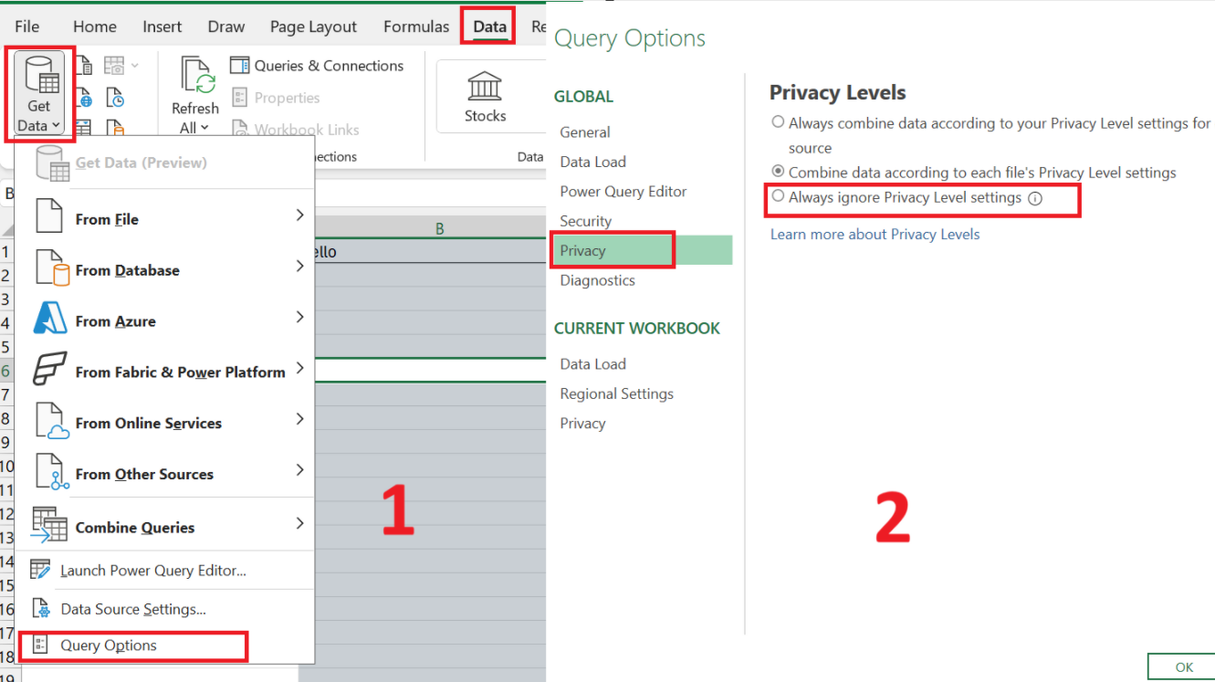Click the worksheet cell containing "ello"

[430, 251]
